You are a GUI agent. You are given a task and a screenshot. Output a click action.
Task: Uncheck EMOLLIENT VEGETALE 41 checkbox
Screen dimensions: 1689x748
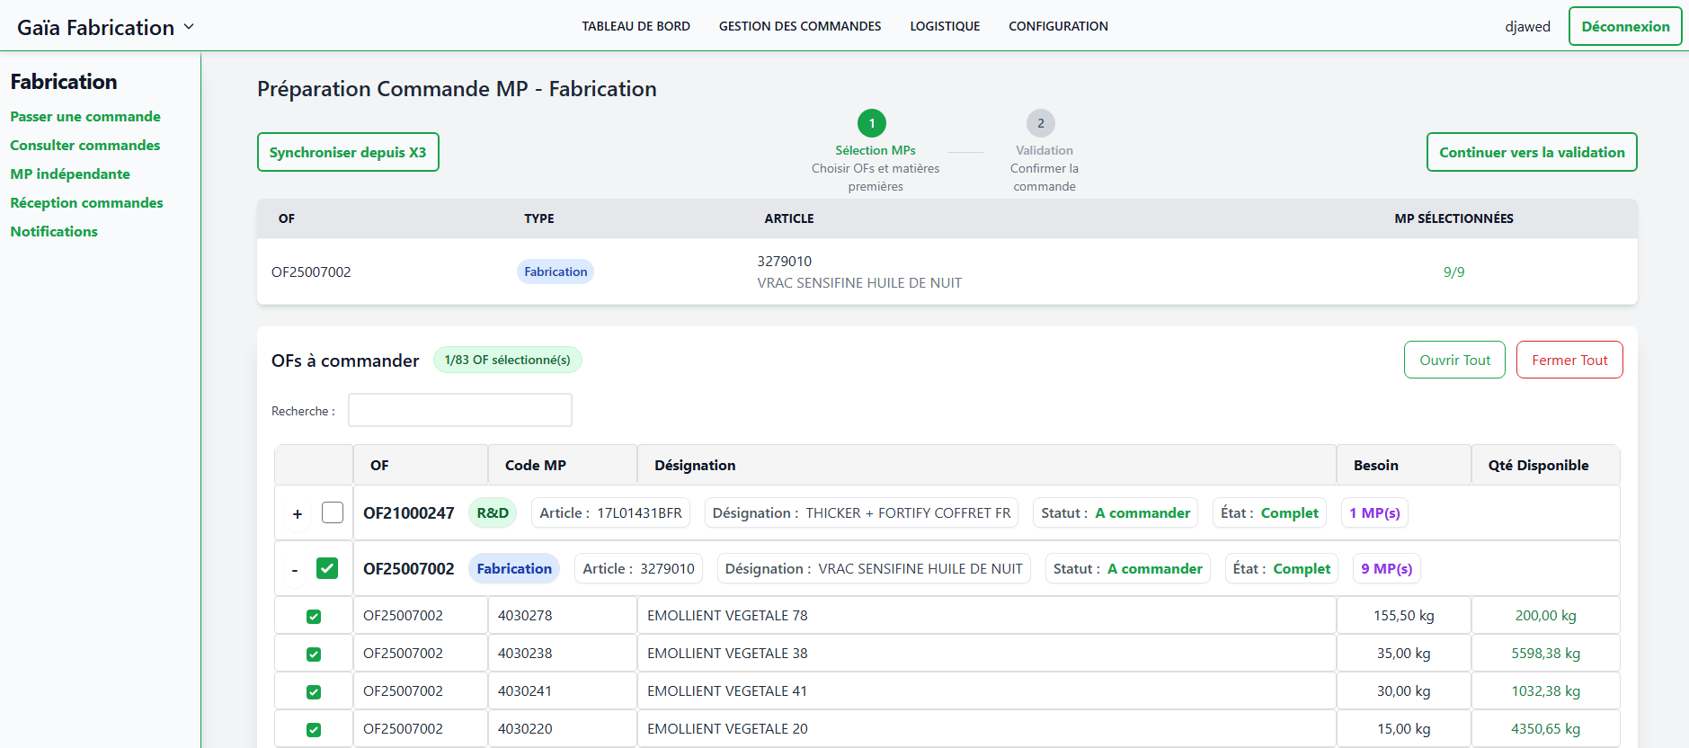click(314, 692)
